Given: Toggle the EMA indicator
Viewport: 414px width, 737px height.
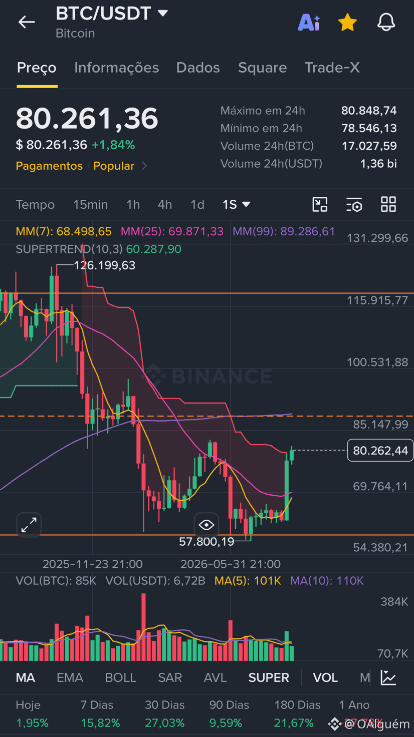Looking at the screenshot, I should pyautogui.click(x=70, y=677).
